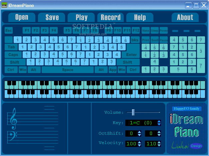
Task: Click the left Win virtual key
Action: [23, 70]
